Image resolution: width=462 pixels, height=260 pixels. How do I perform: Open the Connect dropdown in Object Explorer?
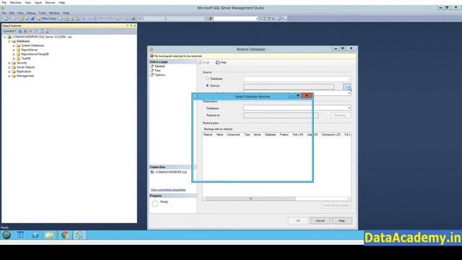[x=9, y=31]
